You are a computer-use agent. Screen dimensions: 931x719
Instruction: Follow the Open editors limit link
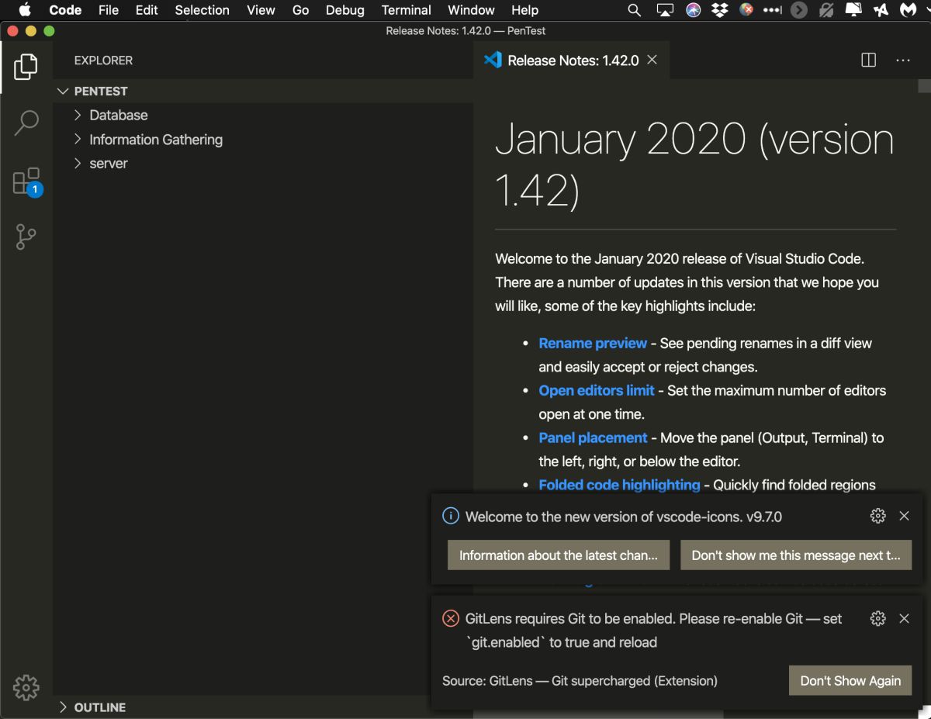click(597, 390)
